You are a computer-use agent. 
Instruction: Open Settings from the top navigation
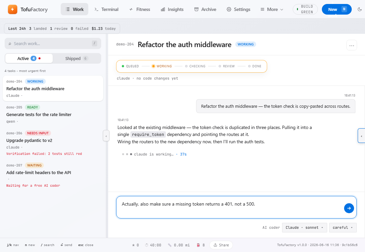238,9
